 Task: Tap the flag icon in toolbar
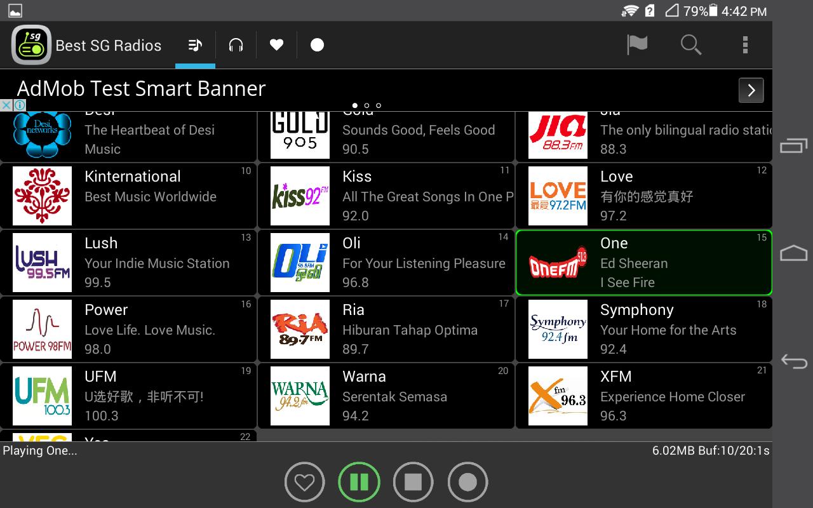tap(637, 44)
